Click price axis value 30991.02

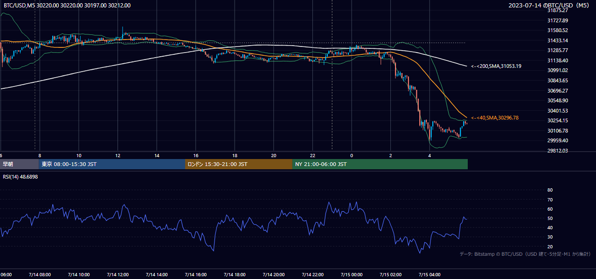click(x=557, y=70)
